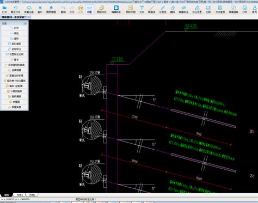Screen dimensions: 258x203
Task: Click the print (打印) icon
Action: pos(245,9)
